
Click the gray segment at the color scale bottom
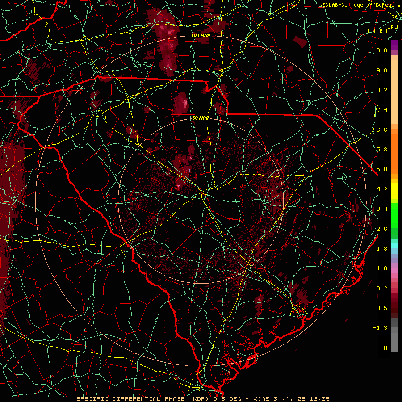(394, 343)
